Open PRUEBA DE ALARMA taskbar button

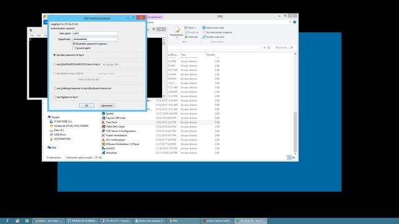click(x=82, y=221)
